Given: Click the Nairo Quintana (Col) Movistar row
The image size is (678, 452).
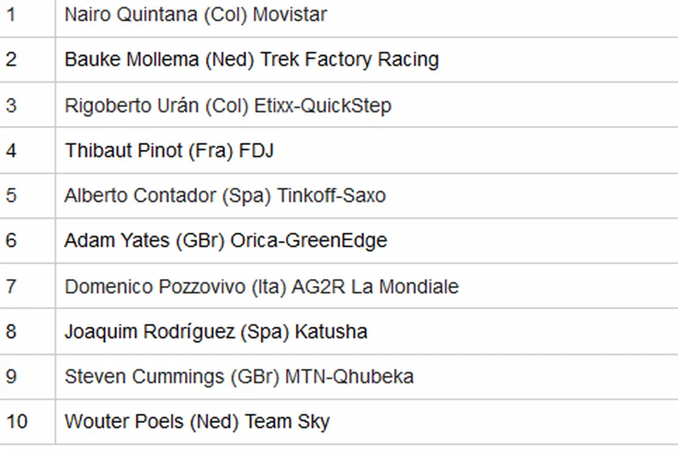Looking at the screenshot, I should point(196,14).
